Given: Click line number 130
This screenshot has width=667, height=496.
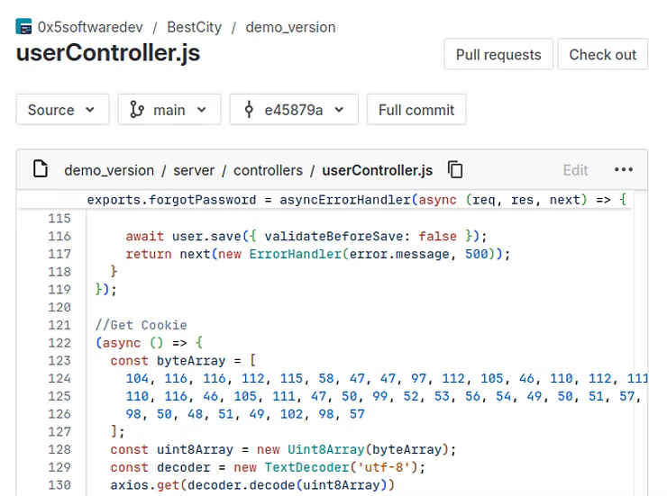Looking at the screenshot, I should point(59,485).
